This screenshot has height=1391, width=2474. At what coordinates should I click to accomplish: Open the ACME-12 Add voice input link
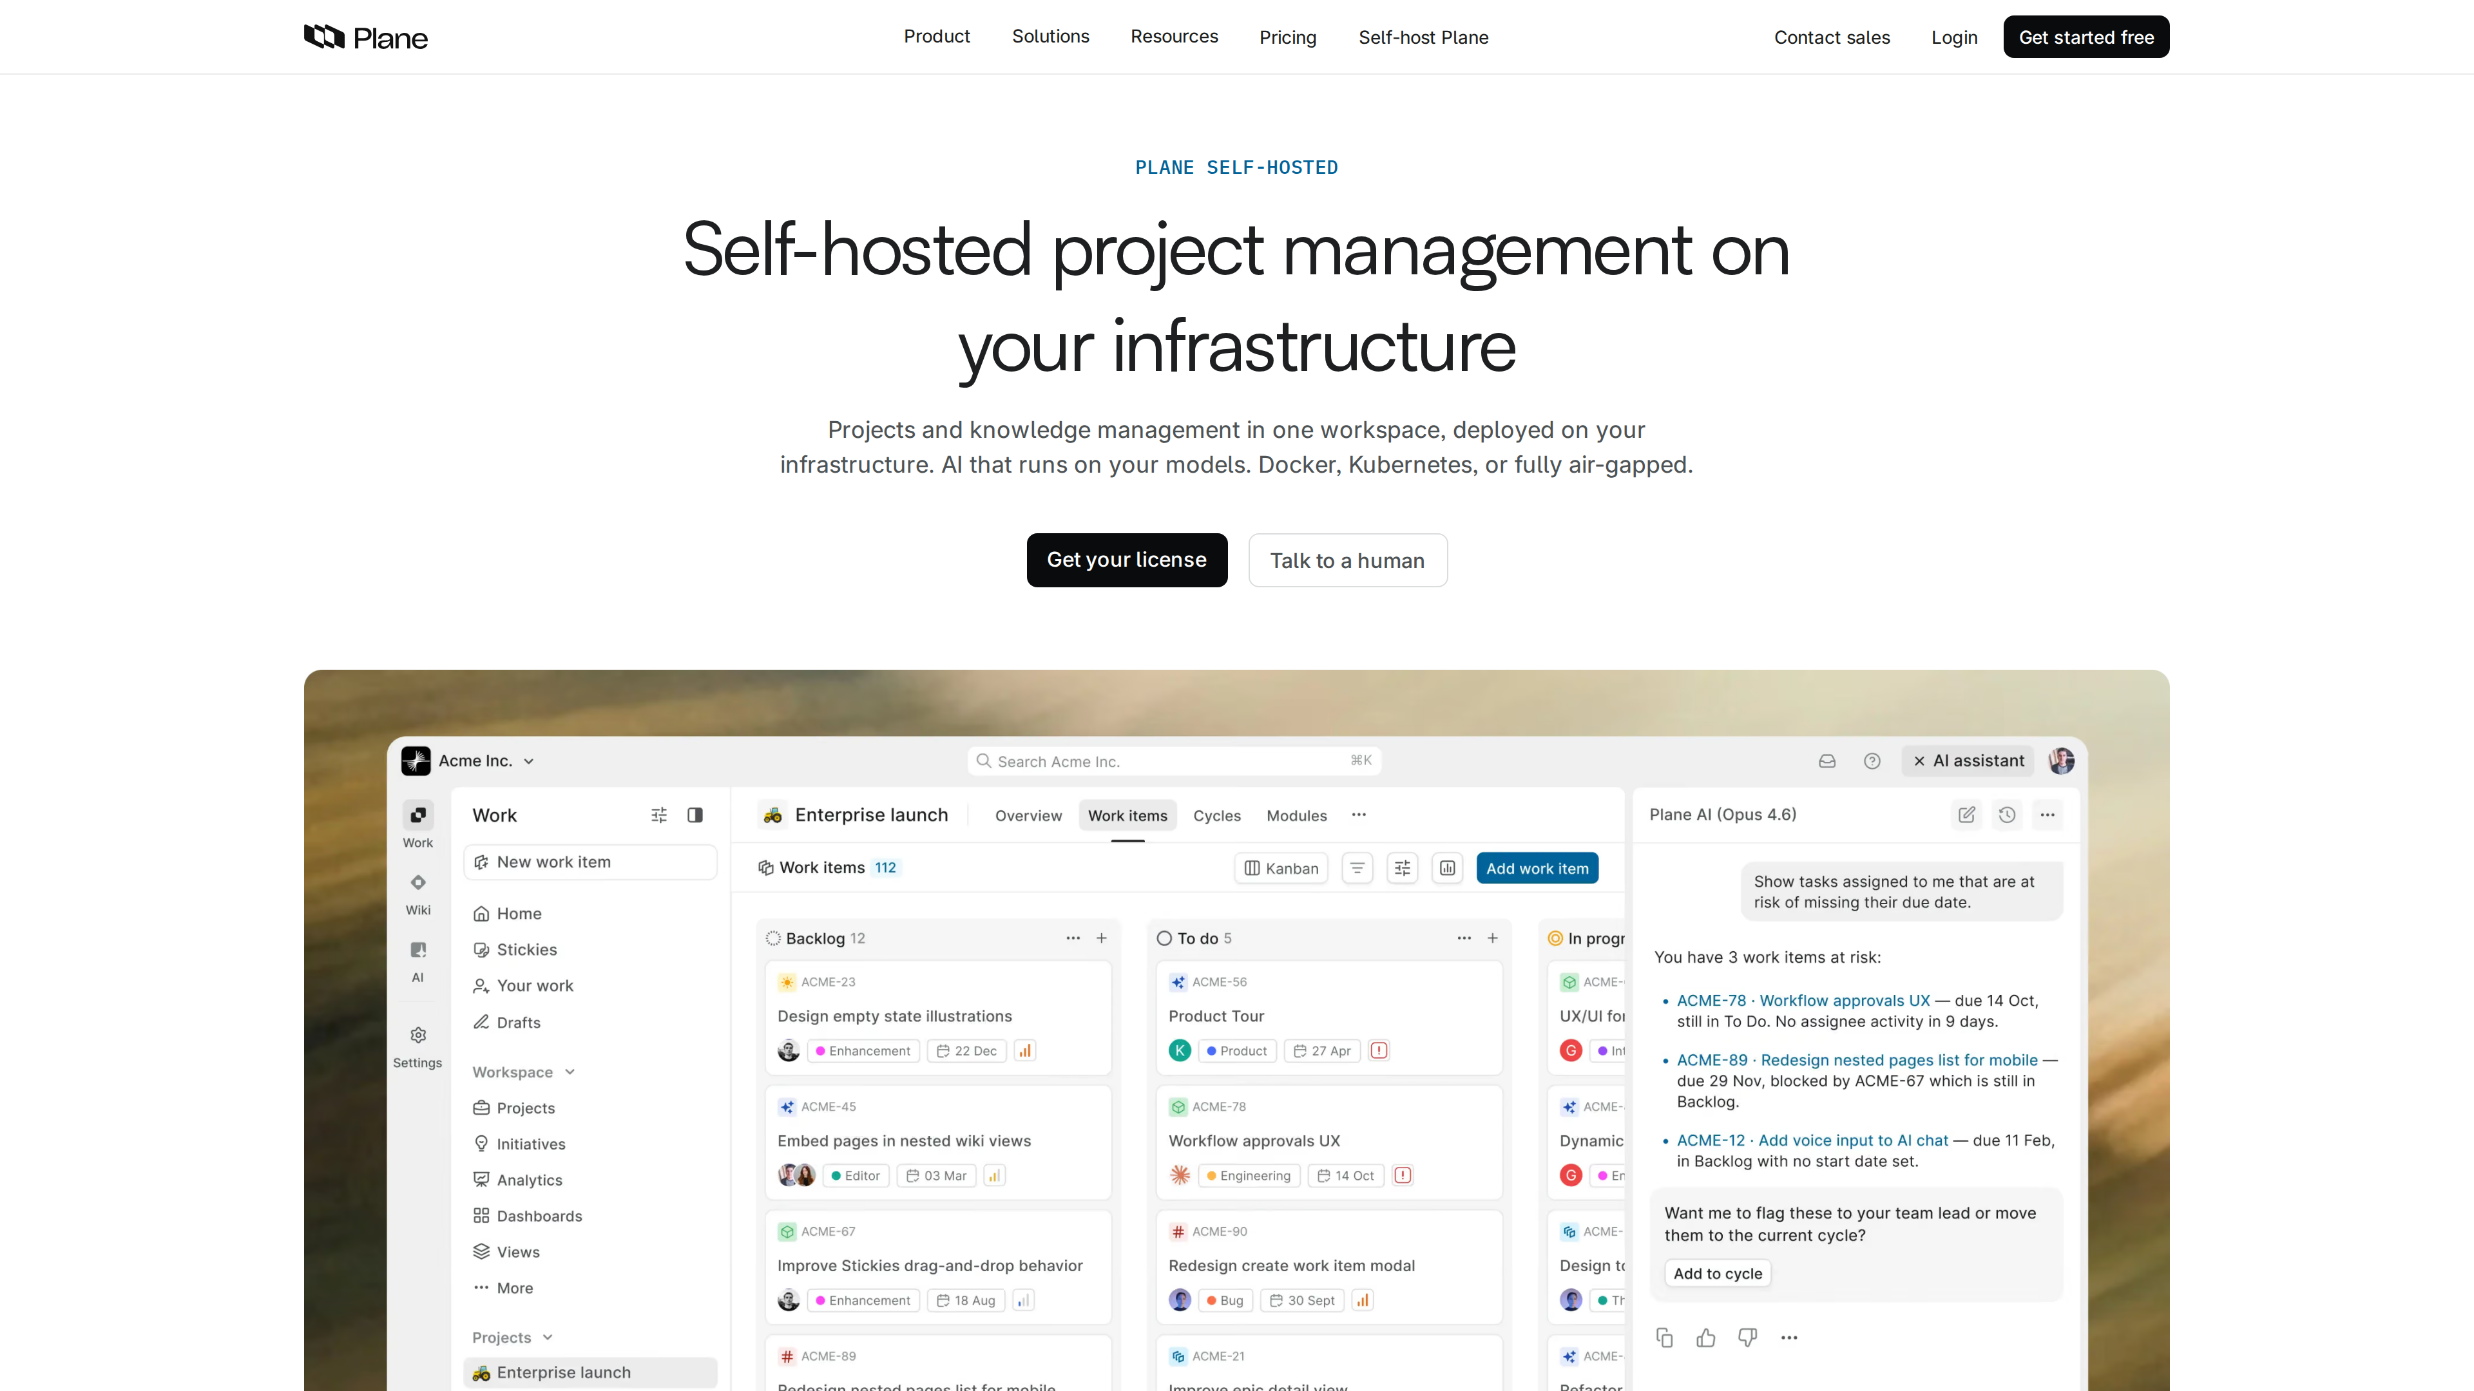[x=1812, y=1140]
